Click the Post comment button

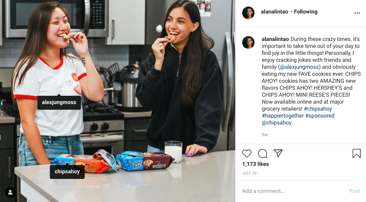[x=355, y=191]
